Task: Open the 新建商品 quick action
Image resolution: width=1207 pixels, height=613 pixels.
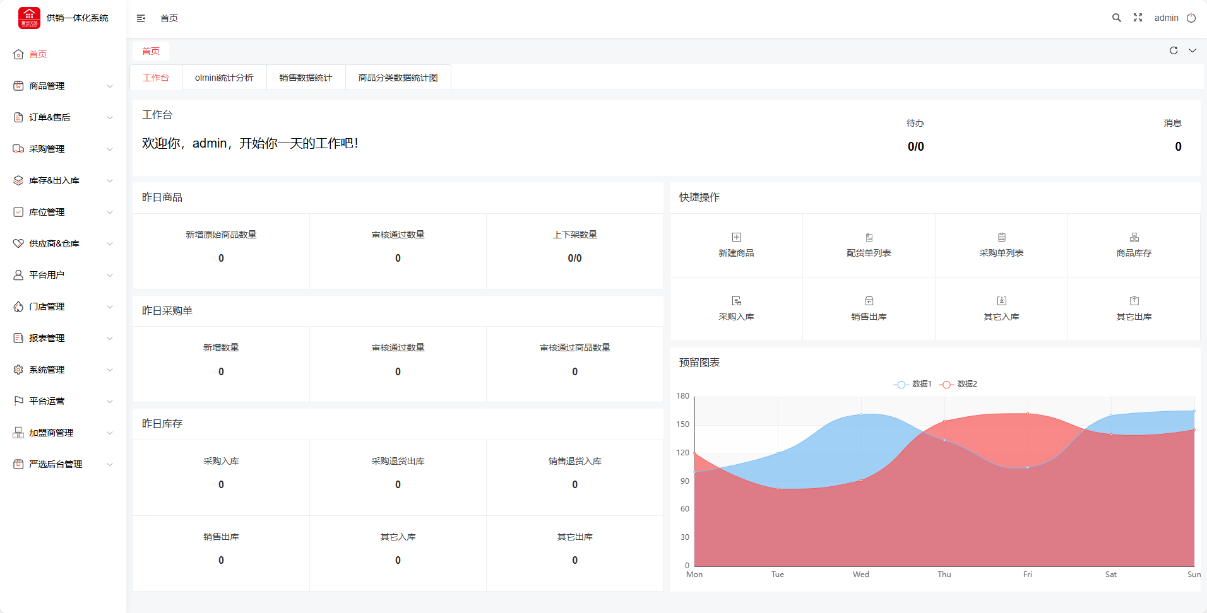Action: [736, 245]
